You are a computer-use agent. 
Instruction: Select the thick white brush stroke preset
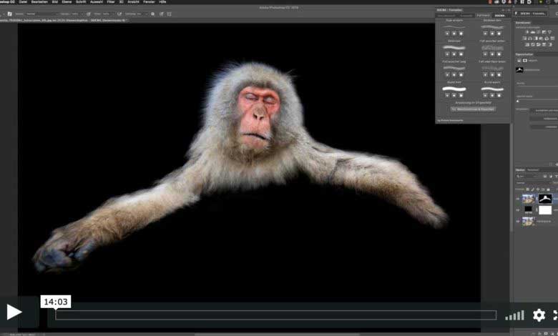(454, 89)
